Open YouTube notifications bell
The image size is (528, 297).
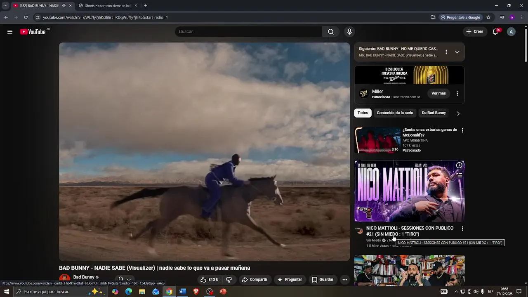(496, 32)
